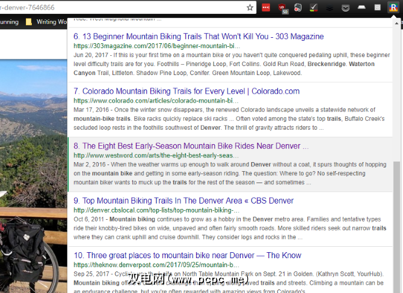Open the denver.cbslocal.com URL in result 9
The image size is (403, 293).
pyautogui.click(x=156, y=210)
